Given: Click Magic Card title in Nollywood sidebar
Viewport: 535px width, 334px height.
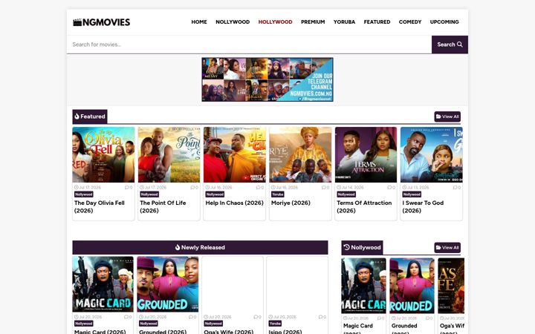Looking at the screenshot, I should pos(358,329).
